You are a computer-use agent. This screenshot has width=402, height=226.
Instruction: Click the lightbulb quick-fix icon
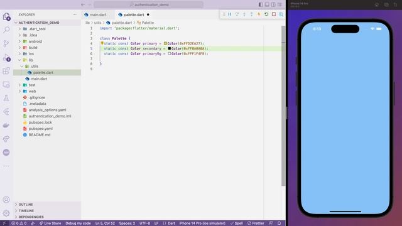point(102,43)
